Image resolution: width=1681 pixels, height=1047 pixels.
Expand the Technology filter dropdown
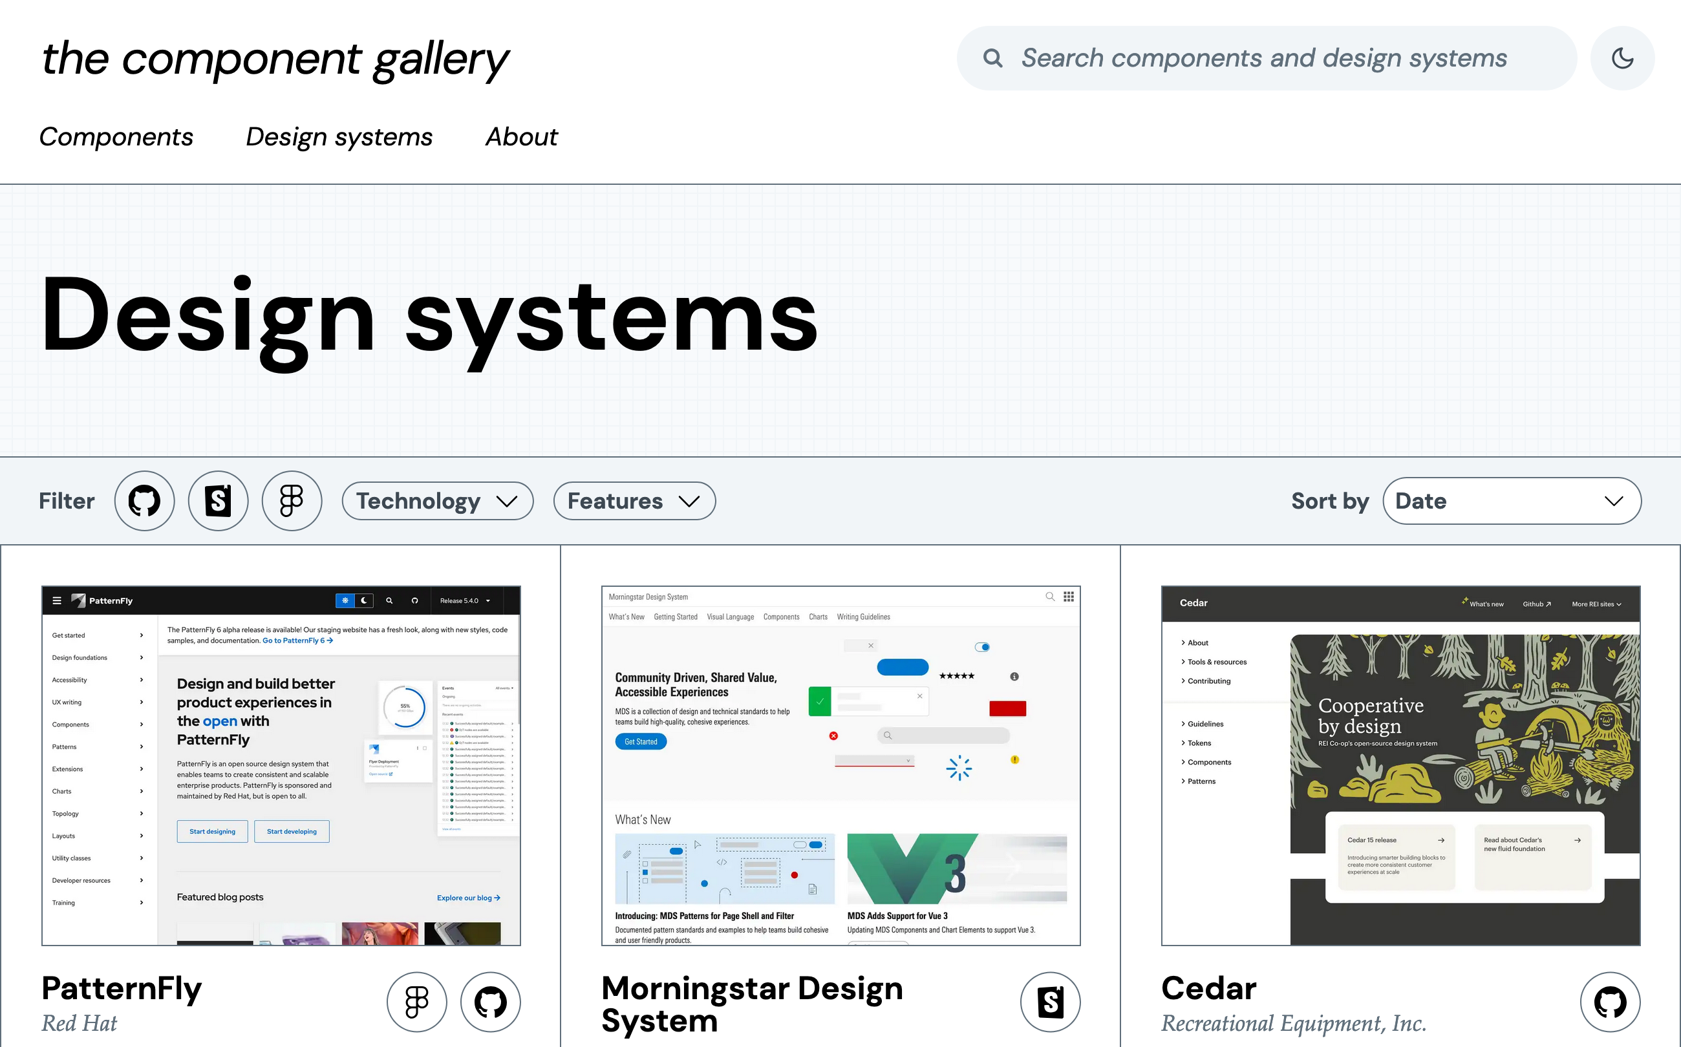[437, 501]
